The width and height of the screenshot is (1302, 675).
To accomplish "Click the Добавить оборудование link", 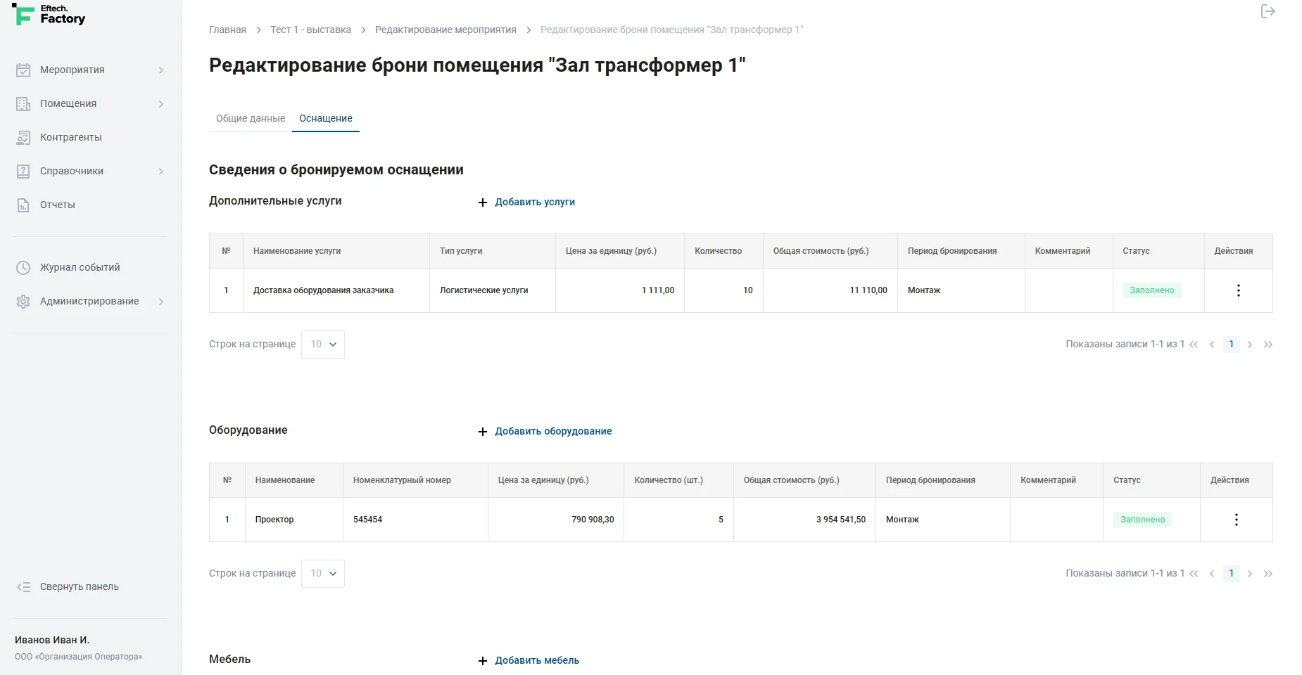I will pos(553,431).
